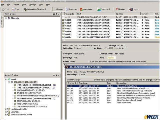Select the EWEEK1 host node
The image size is (160, 120).
29,93
